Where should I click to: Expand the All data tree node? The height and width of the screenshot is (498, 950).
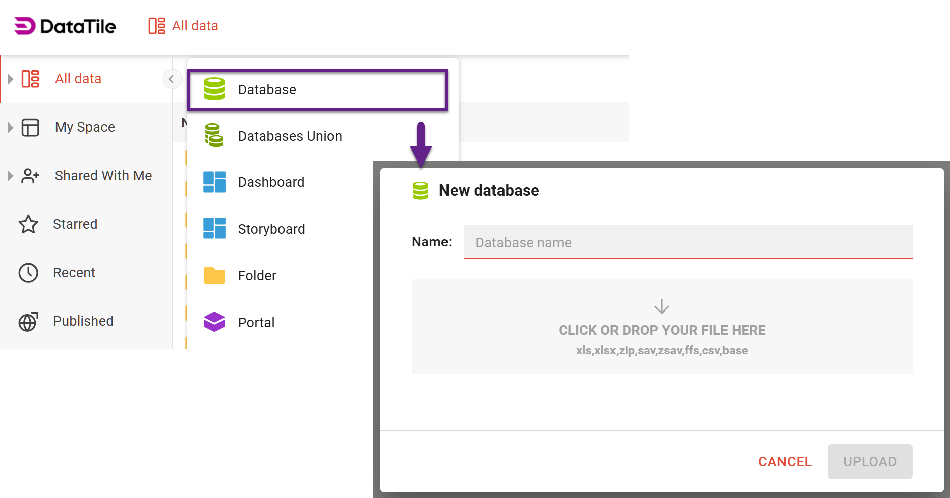coord(10,79)
